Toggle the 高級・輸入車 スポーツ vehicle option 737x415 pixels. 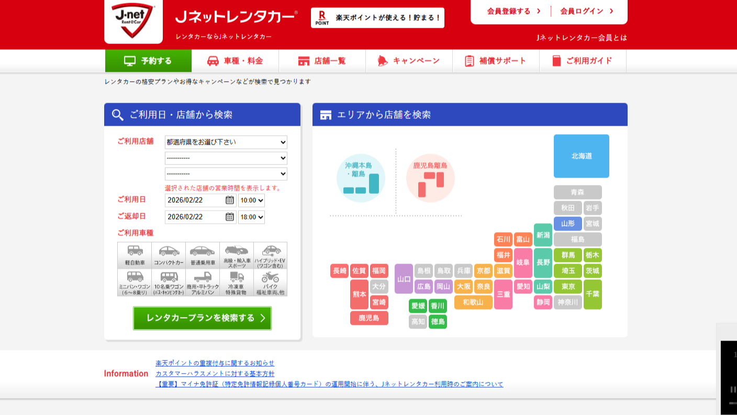click(237, 255)
